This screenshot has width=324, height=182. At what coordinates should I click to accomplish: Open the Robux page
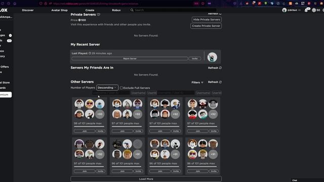coord(116,10)
